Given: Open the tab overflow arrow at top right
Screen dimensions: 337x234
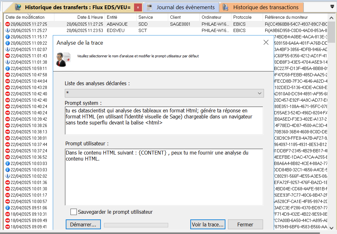Looking at the screenshot, I should [x=332, y=6].
